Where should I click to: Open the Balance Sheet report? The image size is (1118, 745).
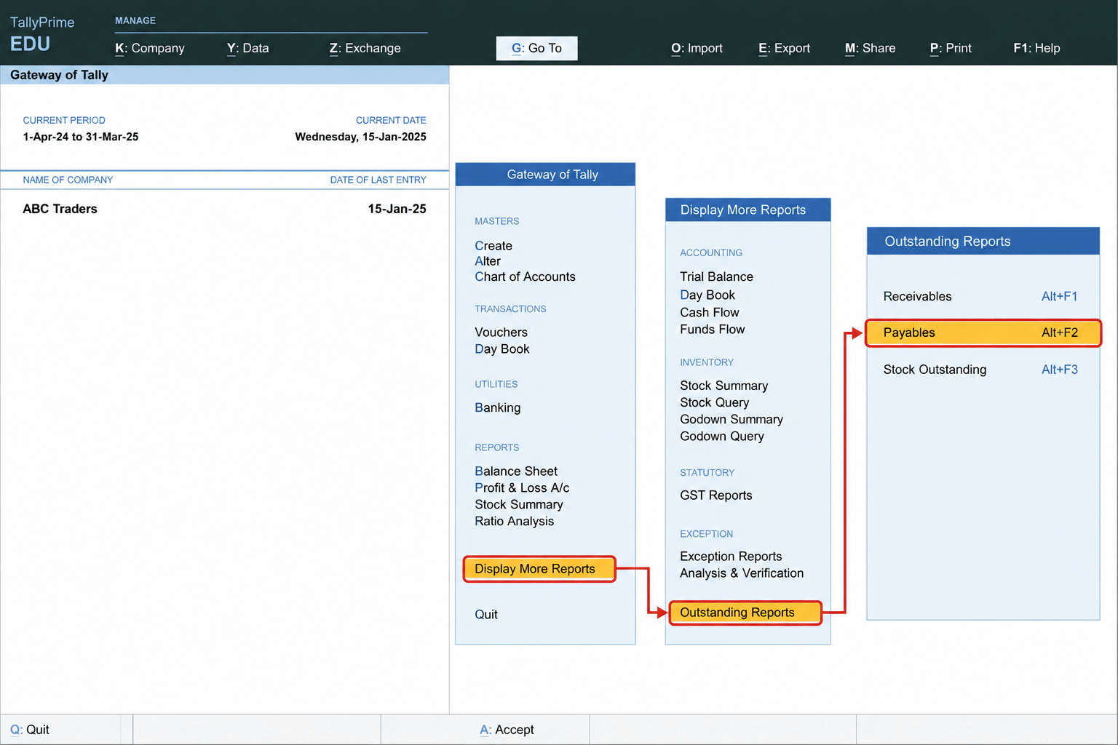516,471
